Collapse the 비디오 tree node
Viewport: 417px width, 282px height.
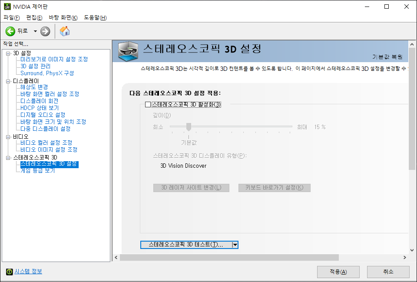pos(8,137)
